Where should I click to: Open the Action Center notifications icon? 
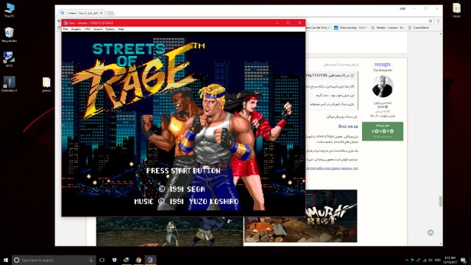(464, 260)
